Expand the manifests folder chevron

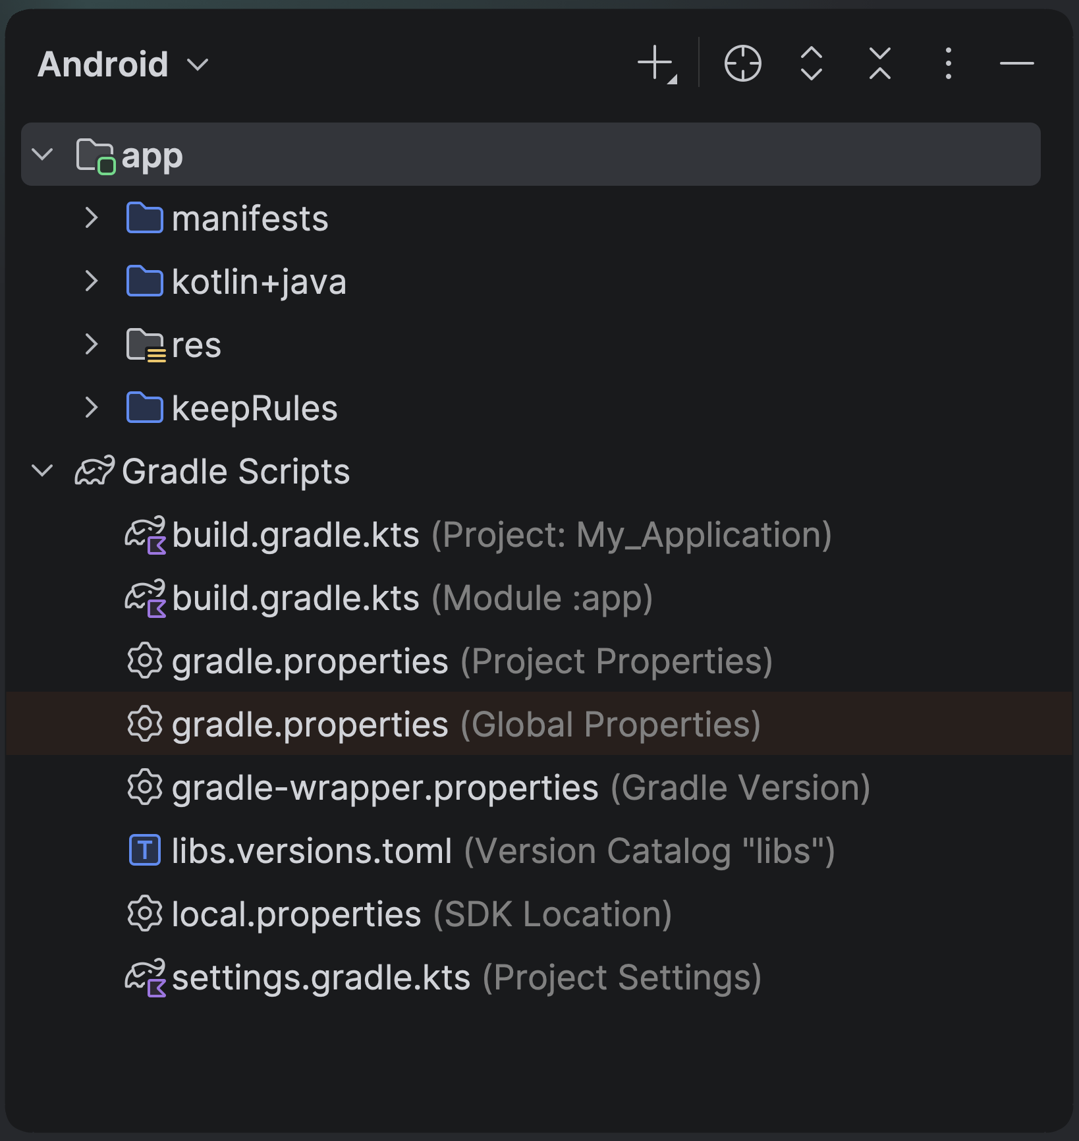coord(92,218)
